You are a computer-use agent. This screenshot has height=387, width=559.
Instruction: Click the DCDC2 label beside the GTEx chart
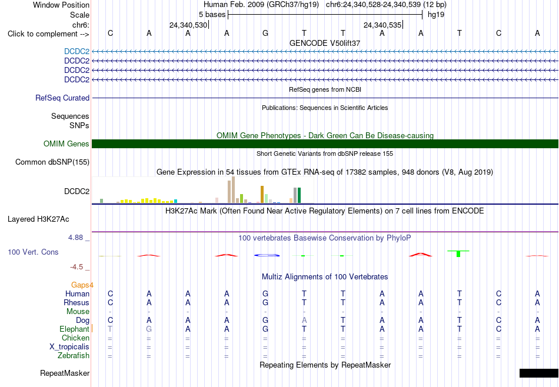76,191
